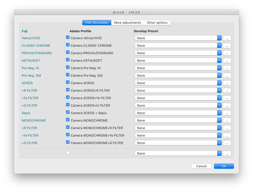Click ellipsis button in ACROS+G FILTER row
The width and height of the screenshot is (253, 192).
(227, 106)
